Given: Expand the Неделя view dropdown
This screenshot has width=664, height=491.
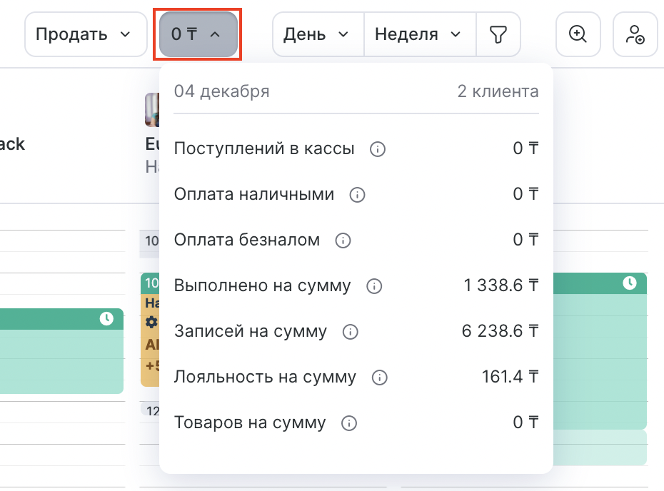Looking at the screenshot, I should point(419,34).
